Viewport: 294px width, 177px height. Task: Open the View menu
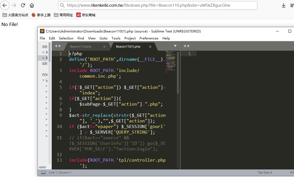point(92,38)
